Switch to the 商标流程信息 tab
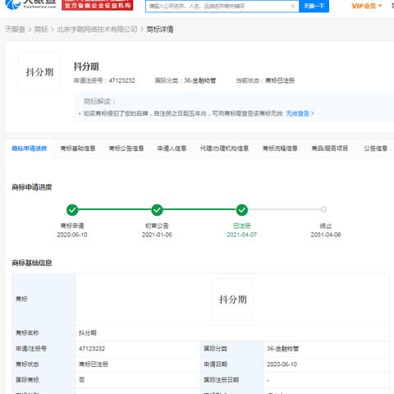Viewport: 394px width, 394px height. pos(280,149)
